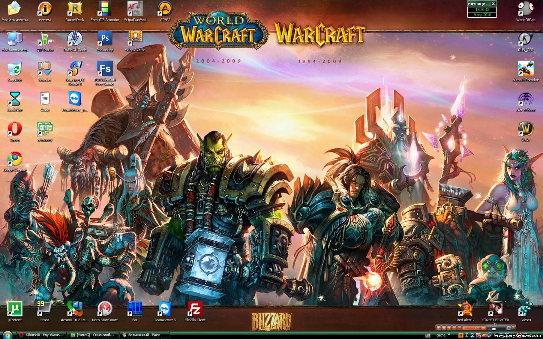Skip to next track in mini player
The width and height of the screenshot is (543, 339).
click(x=459, y=328)
